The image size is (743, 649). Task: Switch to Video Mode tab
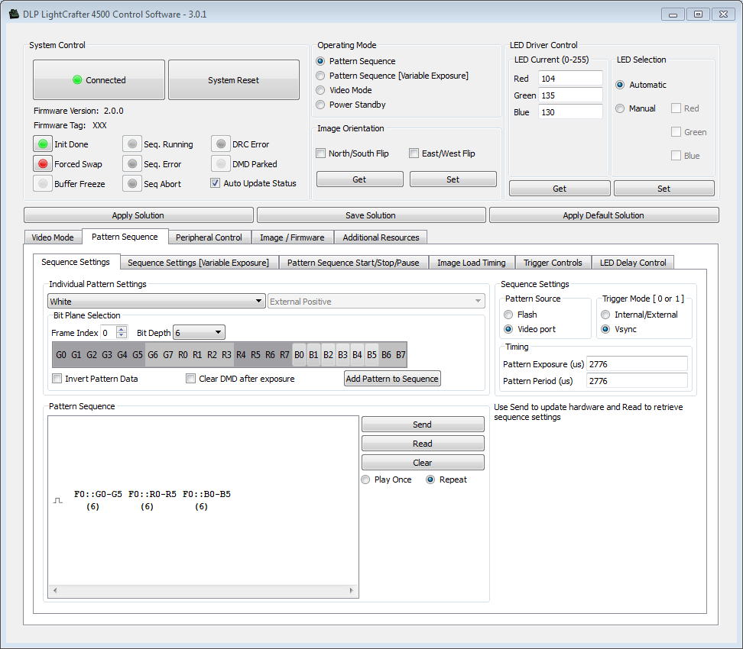click(x=53, y=237)
